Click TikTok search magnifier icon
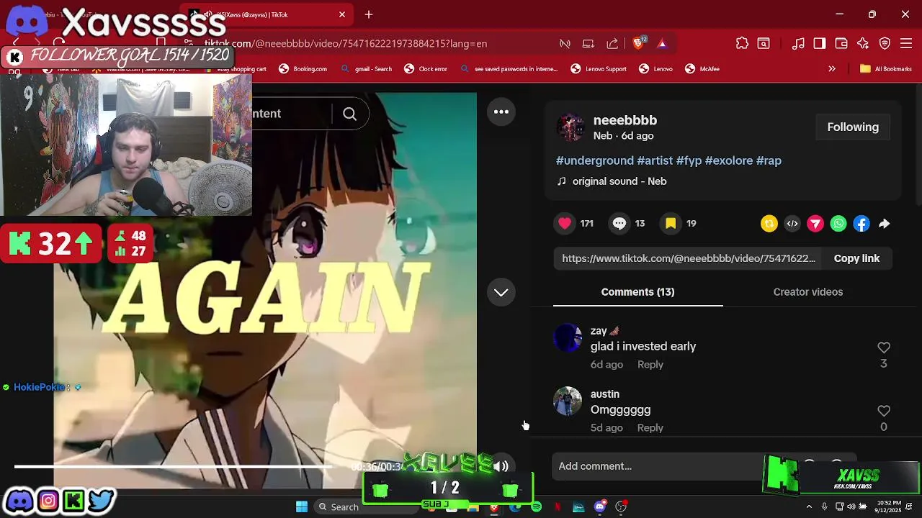922x518 pixels. point(349,114)
